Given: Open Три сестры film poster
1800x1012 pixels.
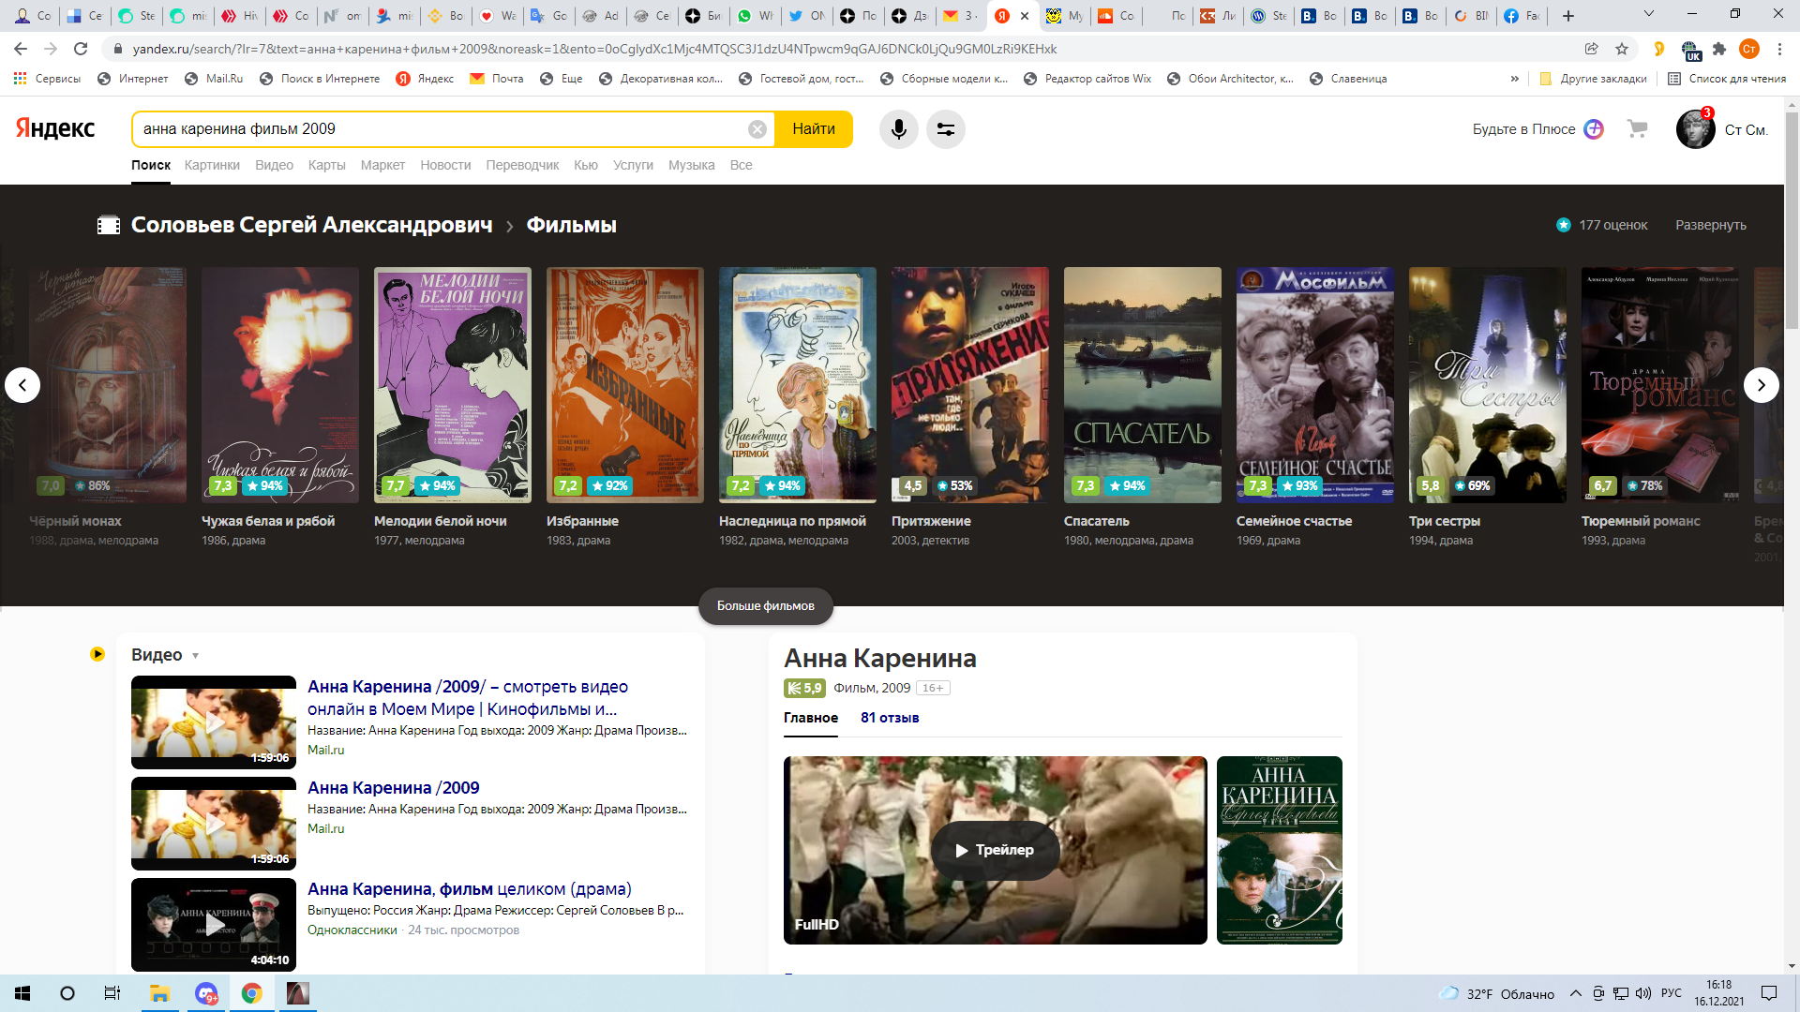Looking at the screenshot, I should [x=1488, y=385].
